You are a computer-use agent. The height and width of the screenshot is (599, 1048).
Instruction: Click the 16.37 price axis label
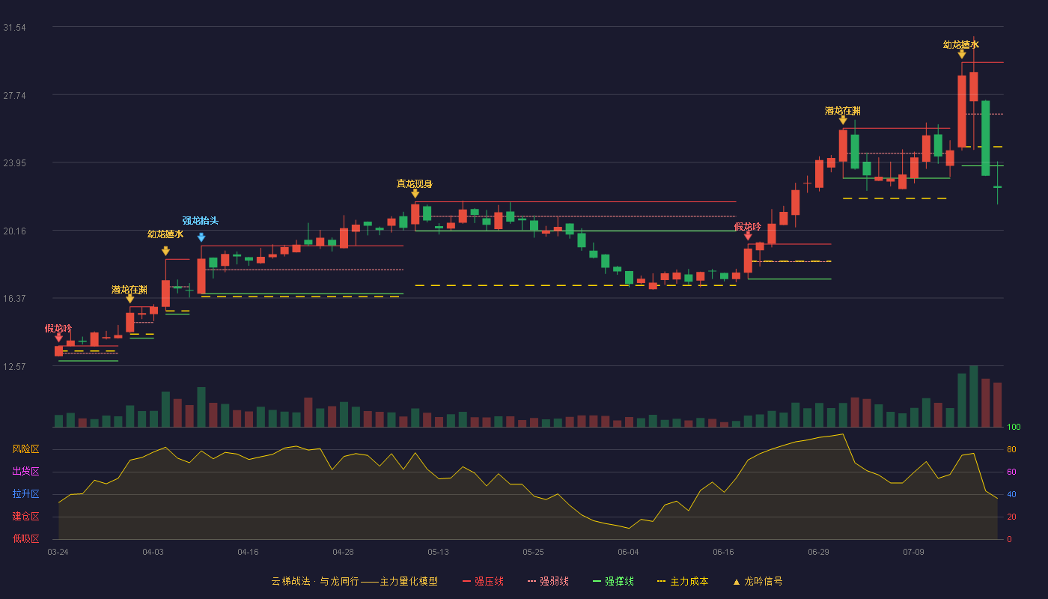(x=14, y=299)
